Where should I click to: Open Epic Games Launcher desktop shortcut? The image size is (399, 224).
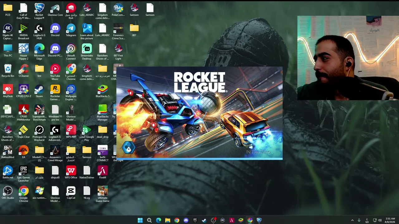point(23,174)
